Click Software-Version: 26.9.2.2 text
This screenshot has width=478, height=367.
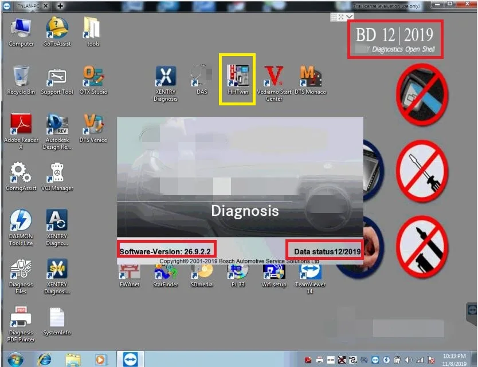(165, 251)
